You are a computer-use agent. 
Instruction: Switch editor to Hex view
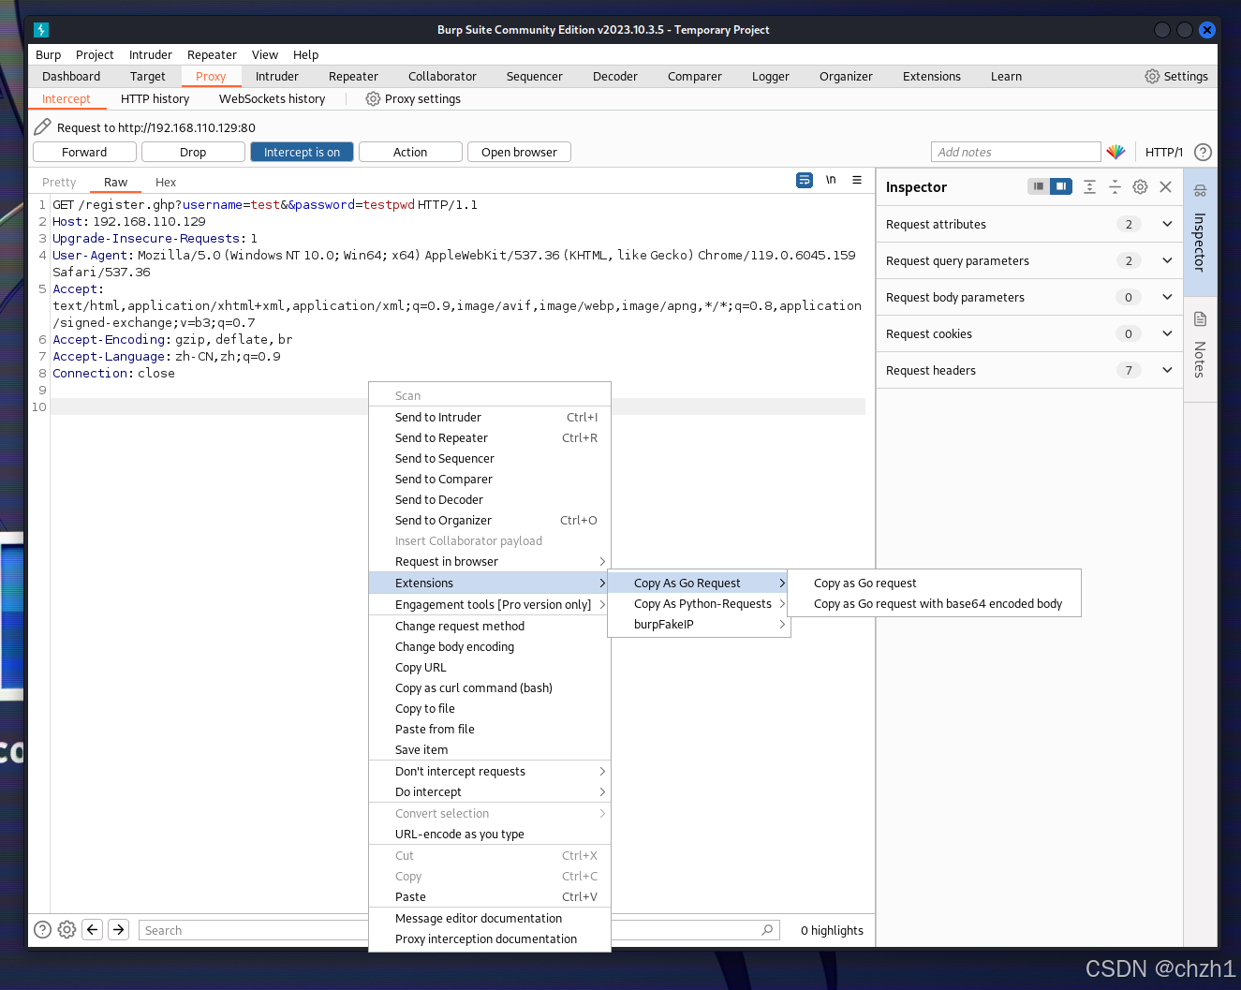pos(166,183)
